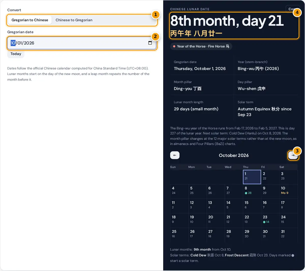The height and width of the screenshot is (271, 305).
Task: Choose October 14 calendar day
Action: click(x=234, y=206)
